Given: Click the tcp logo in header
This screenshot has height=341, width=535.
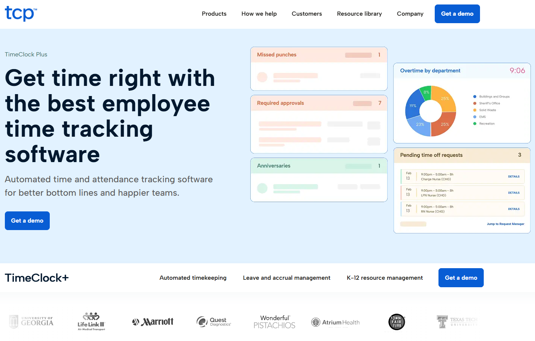Looking at the screenshot, I should [21, 13].
